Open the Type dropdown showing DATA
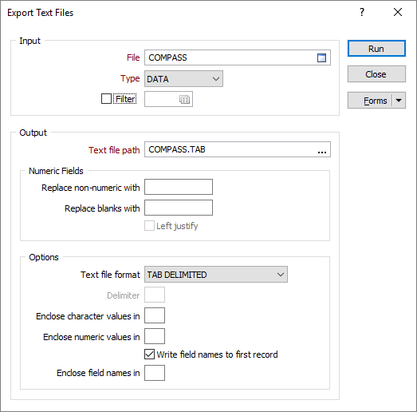This screenshot has height=412, width=417. 183,79
